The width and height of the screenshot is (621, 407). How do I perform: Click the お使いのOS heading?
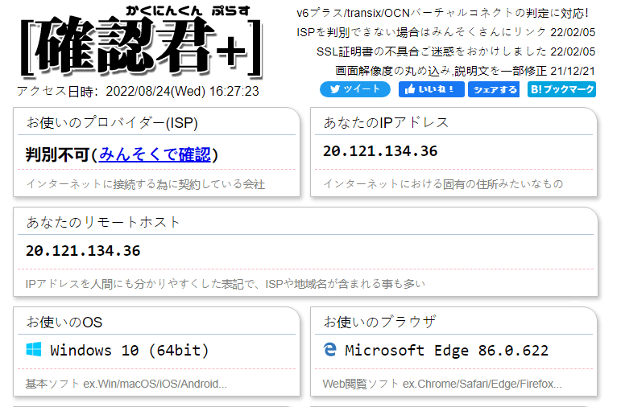(64, 322)
